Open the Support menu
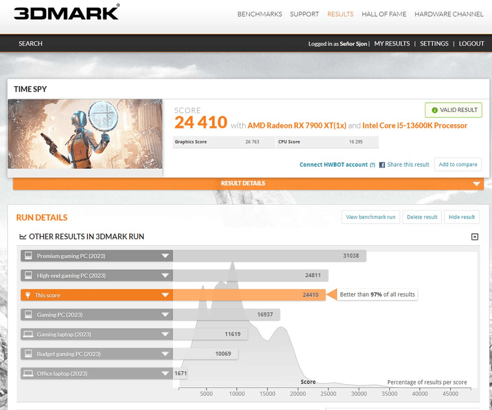Image resolution: width=492 pixels, height=410 pixels. (304, 14)
